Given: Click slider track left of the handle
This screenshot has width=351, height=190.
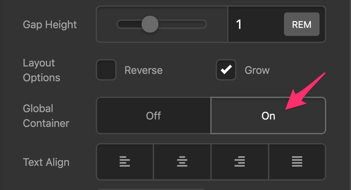Looking at the screenshot, I should click(x=130, y=24).
